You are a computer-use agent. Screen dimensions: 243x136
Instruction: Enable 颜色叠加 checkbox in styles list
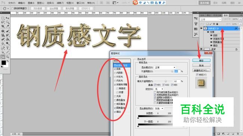[x=115, y=100]
